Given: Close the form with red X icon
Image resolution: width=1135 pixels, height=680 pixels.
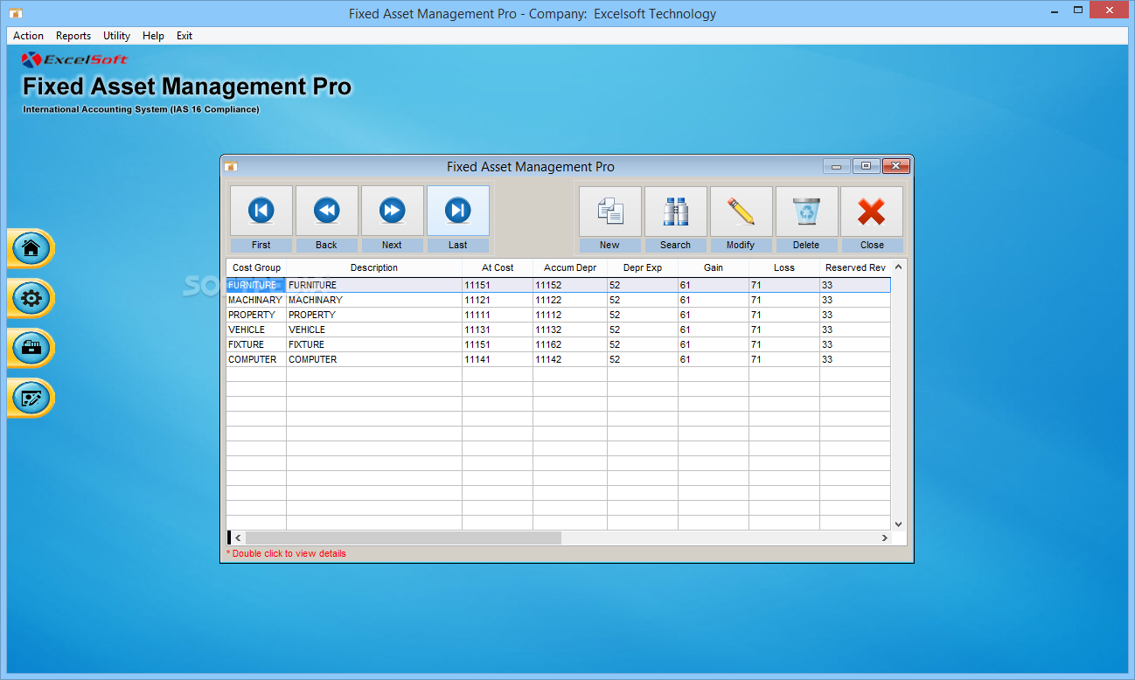Looking at the screenshot, I should point(872,211).
